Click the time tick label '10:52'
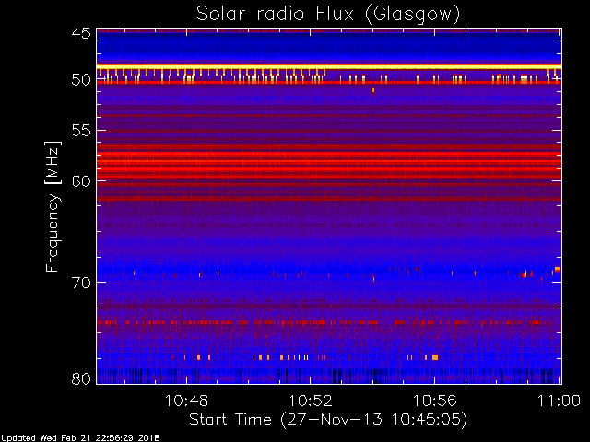590x442 pixels. [311, 401]
